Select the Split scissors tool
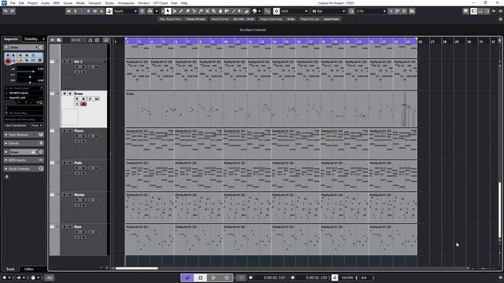 click(x=195, y=11)
